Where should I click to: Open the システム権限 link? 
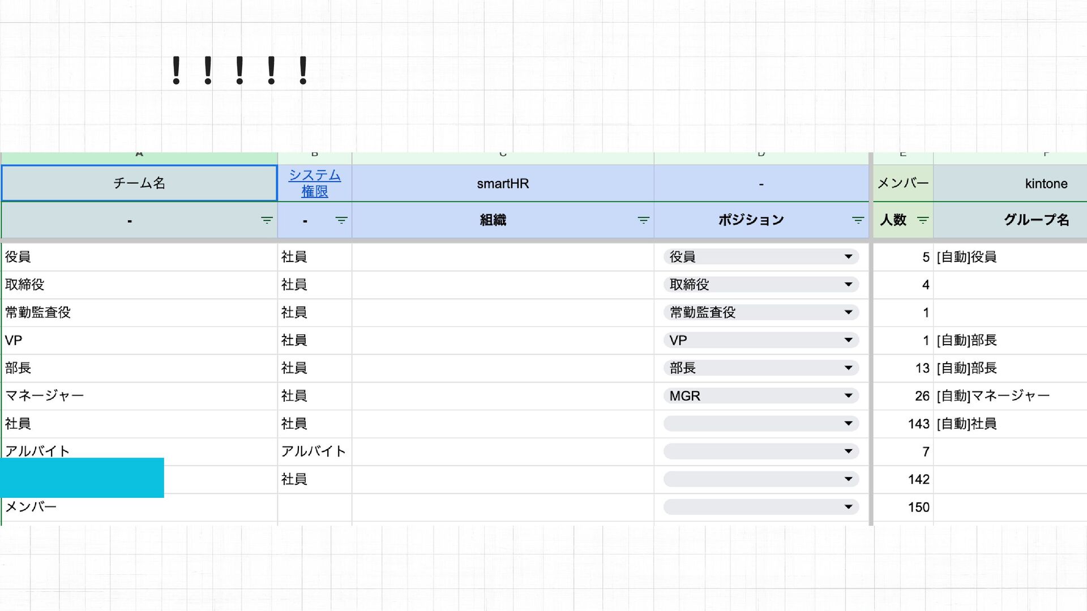[x=314, y=183]
